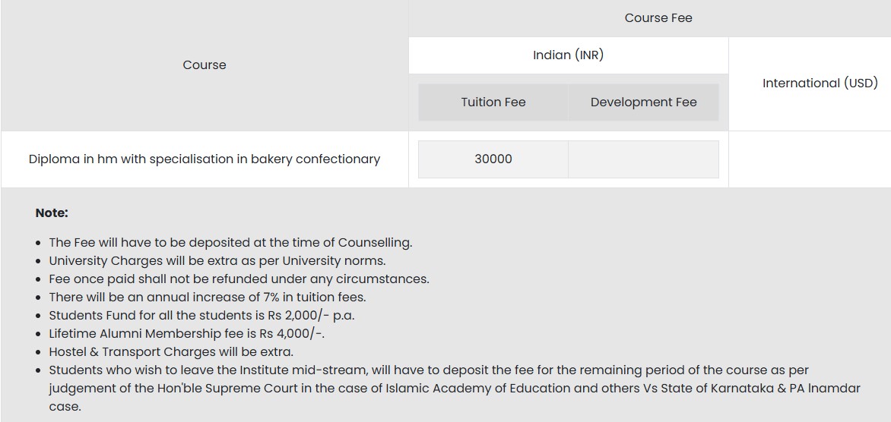The height and width of the screenshot is (422, 891).
Task: Click the empty International fee cell
Action: (x=809, y=159)
